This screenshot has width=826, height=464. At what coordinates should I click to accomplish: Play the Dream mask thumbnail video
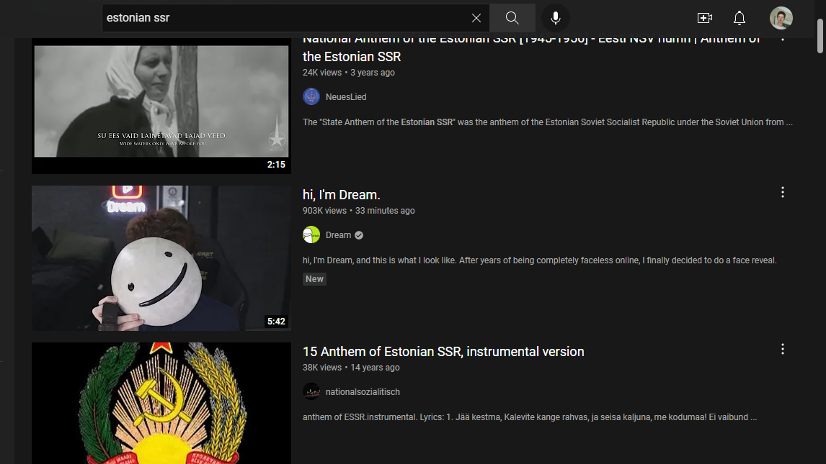point(161,258)
